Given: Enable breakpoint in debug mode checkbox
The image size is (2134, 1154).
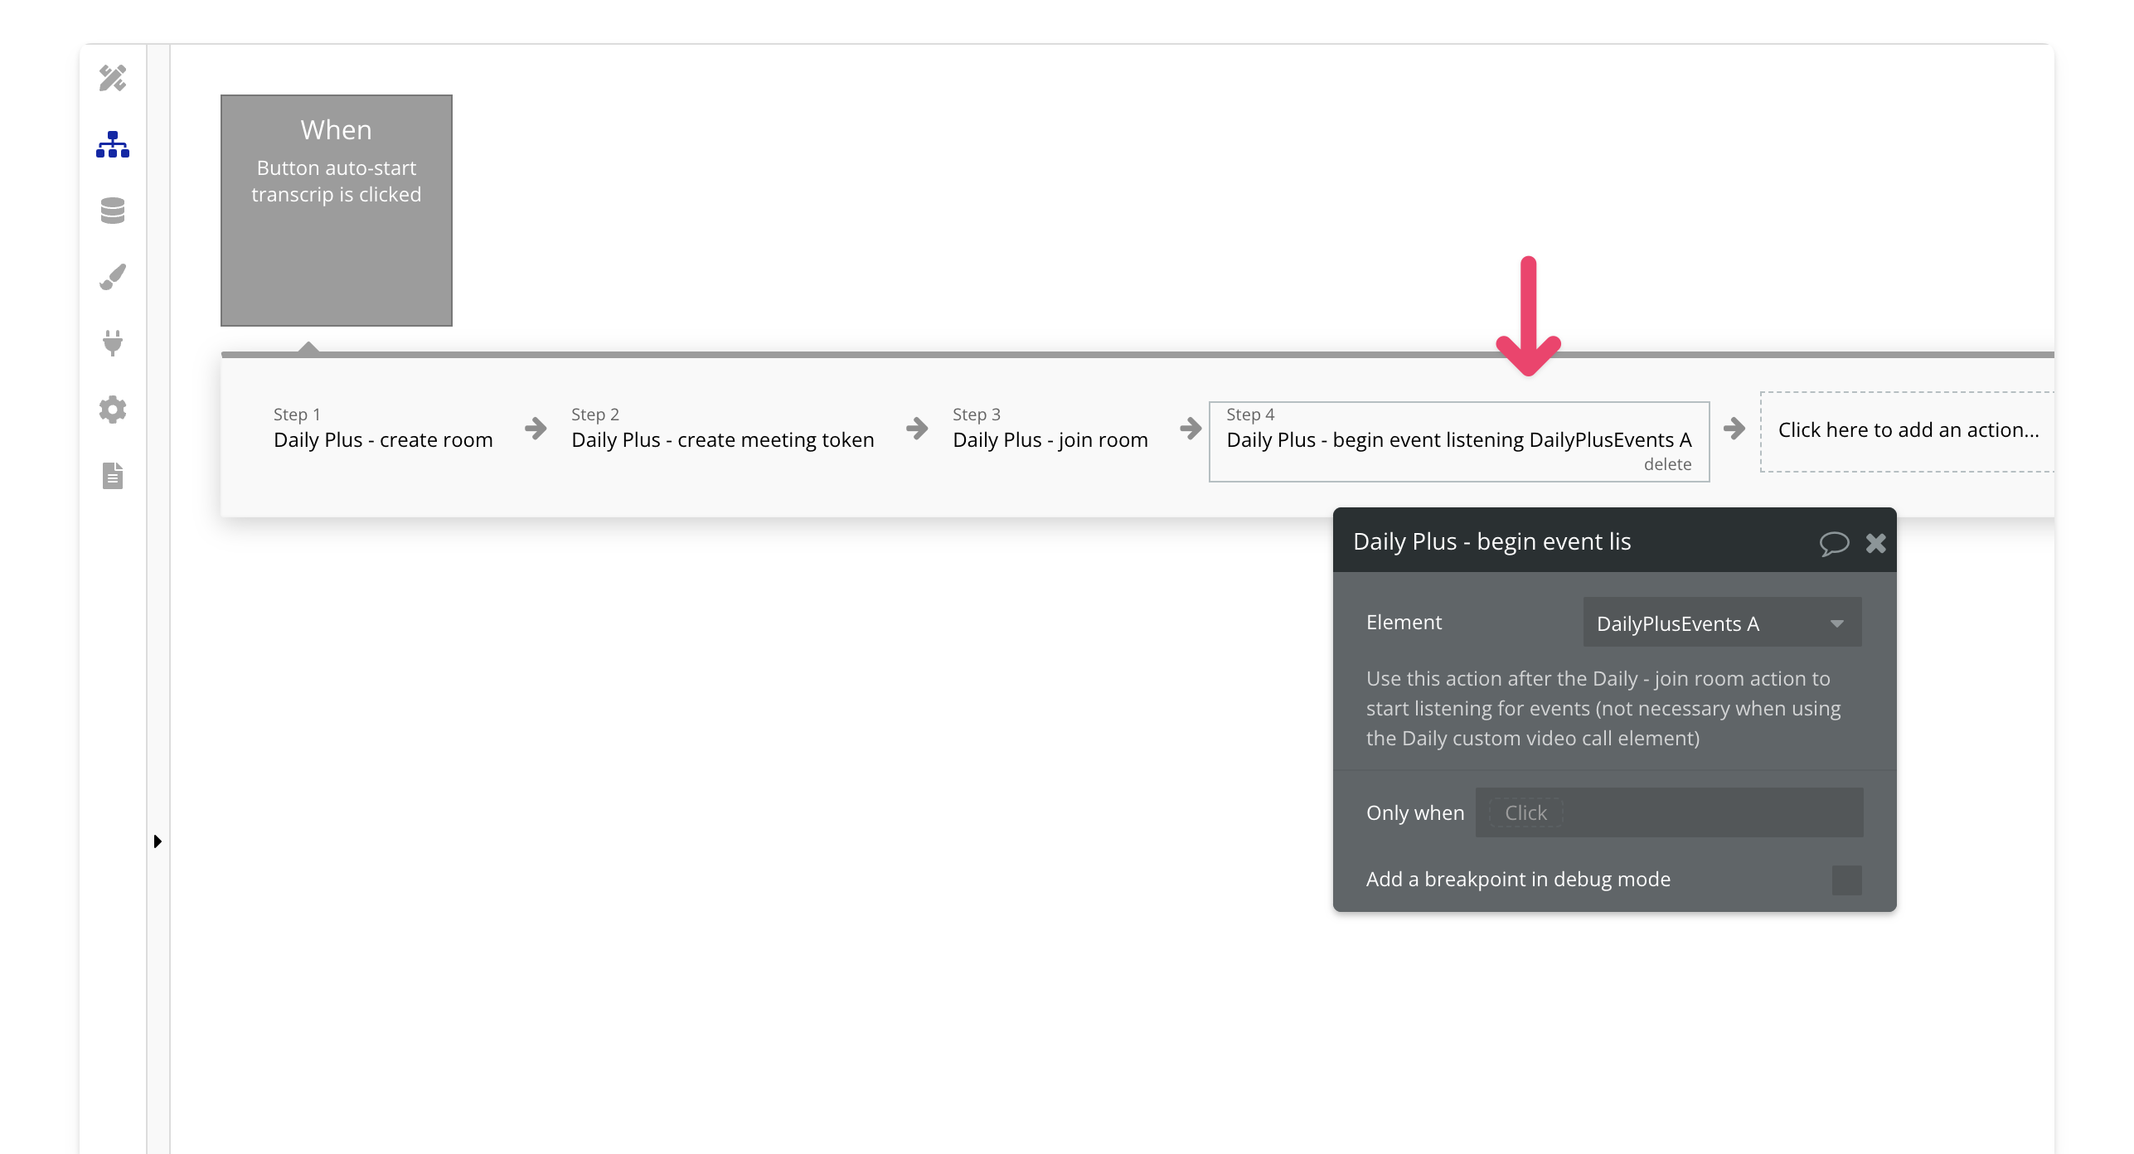Looking at the screenshot, I should click(1847, 880).
